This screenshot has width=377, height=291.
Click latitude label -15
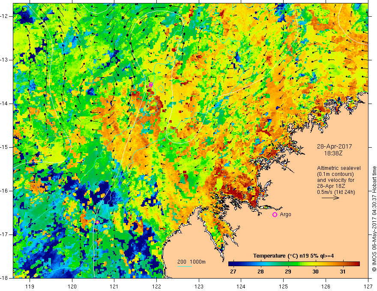(x=4, y=147)
